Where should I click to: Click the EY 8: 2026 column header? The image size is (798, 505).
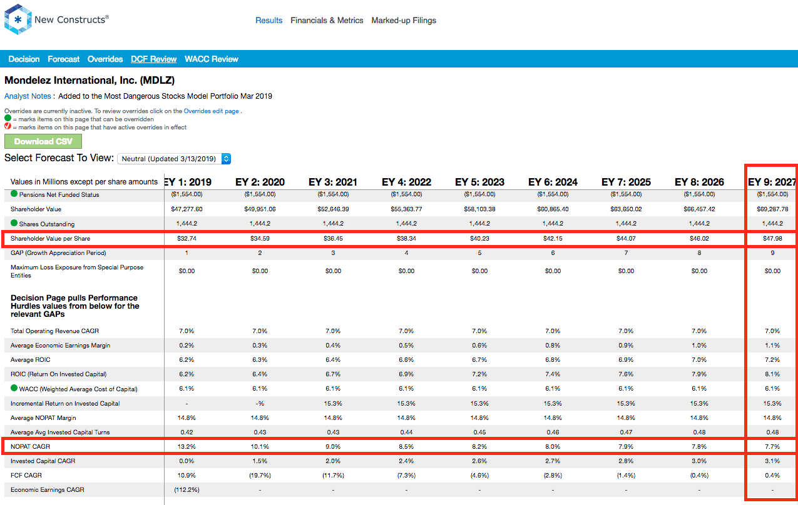point(699,182)
